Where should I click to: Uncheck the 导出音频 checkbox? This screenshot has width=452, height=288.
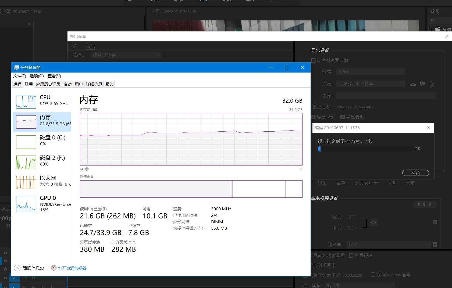[343, 117]
